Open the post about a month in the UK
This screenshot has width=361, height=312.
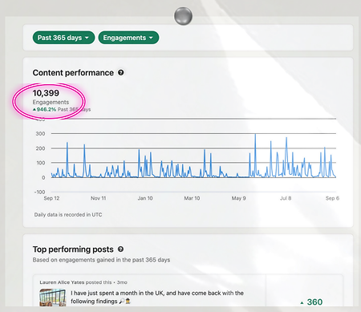pos(157,297)
